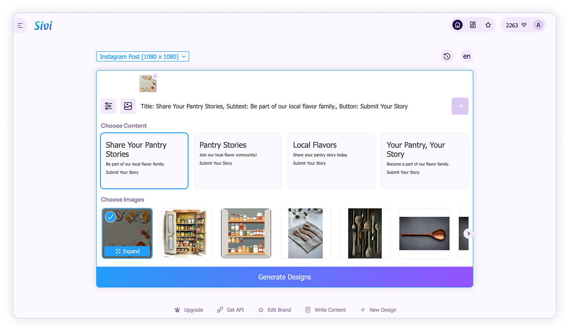Click the Upgrade link

click(x=189, y=310)
